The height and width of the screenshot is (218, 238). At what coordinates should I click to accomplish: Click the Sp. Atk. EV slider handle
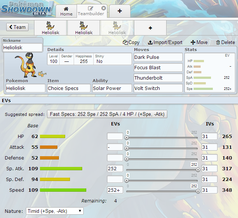[198, 170]
